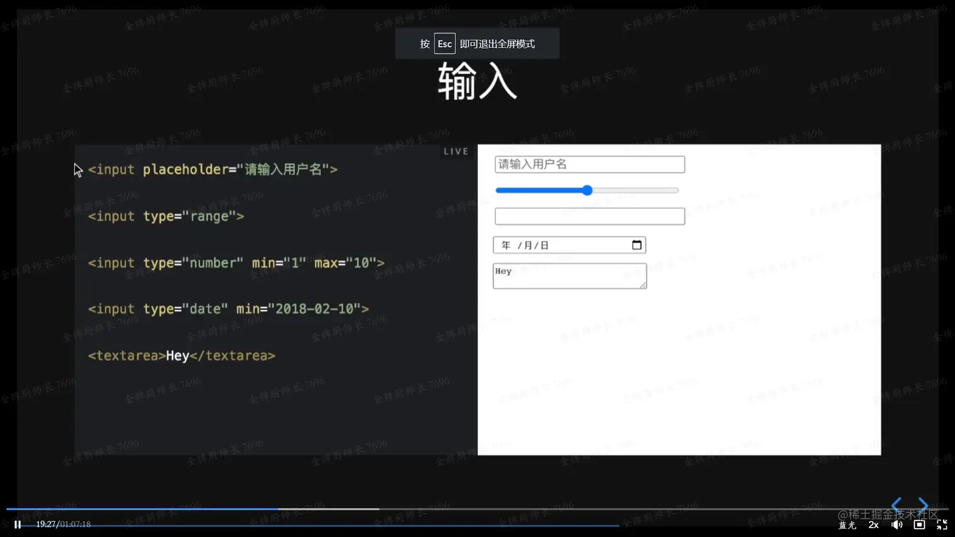Screen dimensions: 955x537
Task: Exit fullscreen with the shrink arrows icon
Action: (942, 525)
